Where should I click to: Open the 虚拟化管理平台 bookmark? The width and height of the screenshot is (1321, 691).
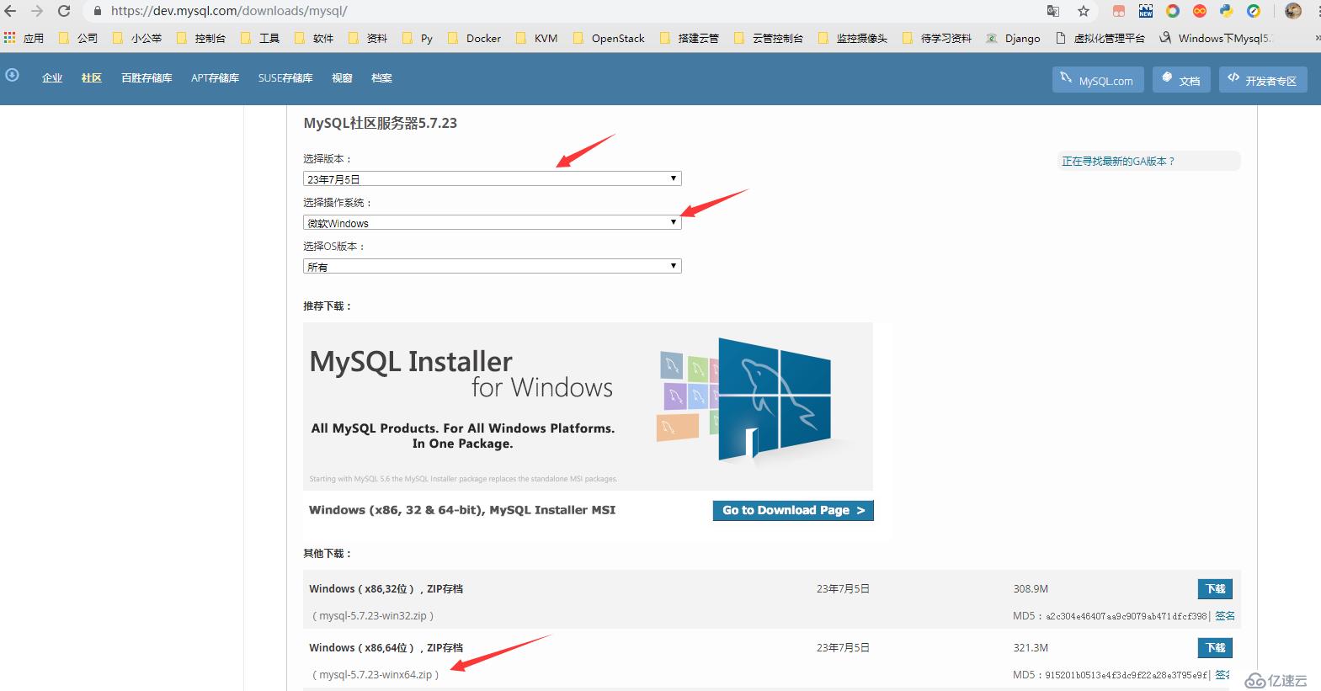point(1100,38)
